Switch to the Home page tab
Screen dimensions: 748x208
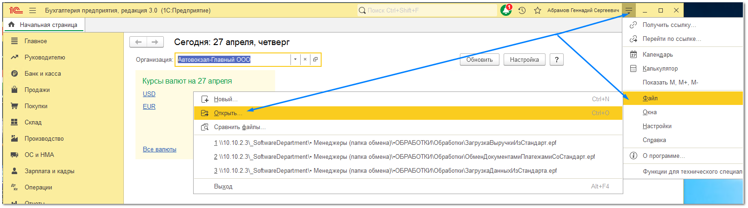click(x=48, y=25)
